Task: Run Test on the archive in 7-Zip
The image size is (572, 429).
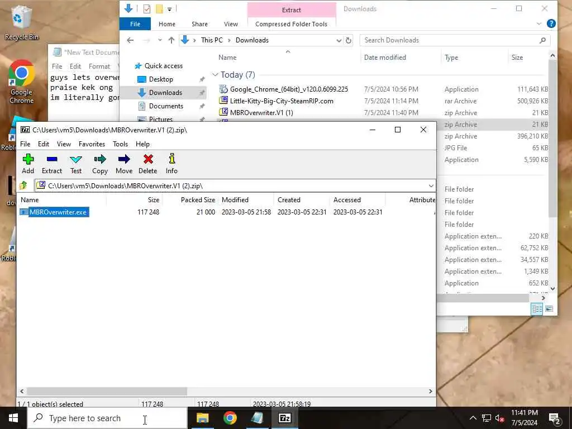Action: (76, 164)
